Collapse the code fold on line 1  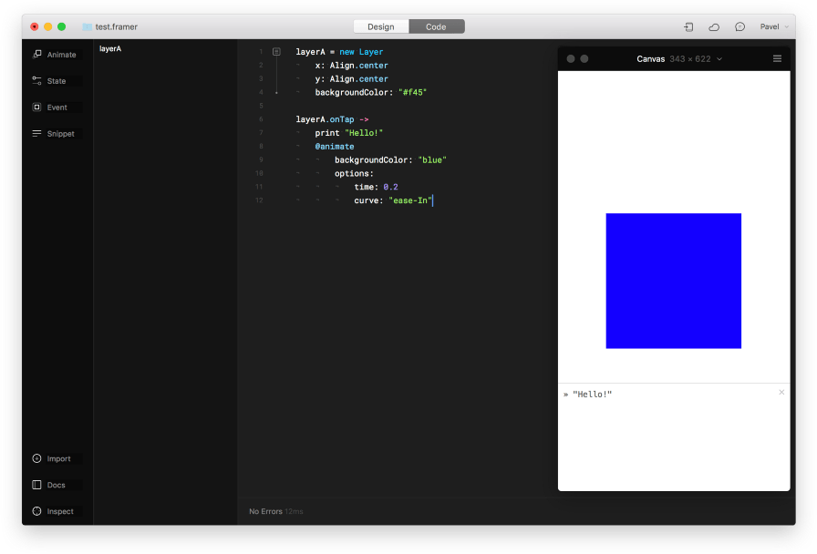(276, 52)
